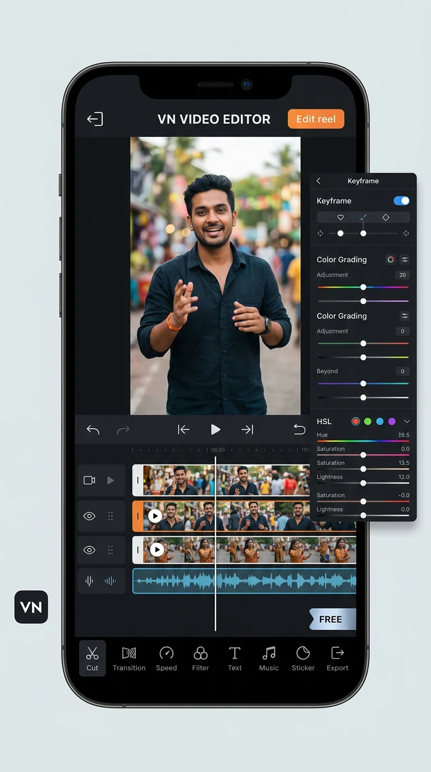The height and width of the screenshot is (772, 431).
Task: Exit the editor using the top-left back icon
Action: click(x=95, y=119)
